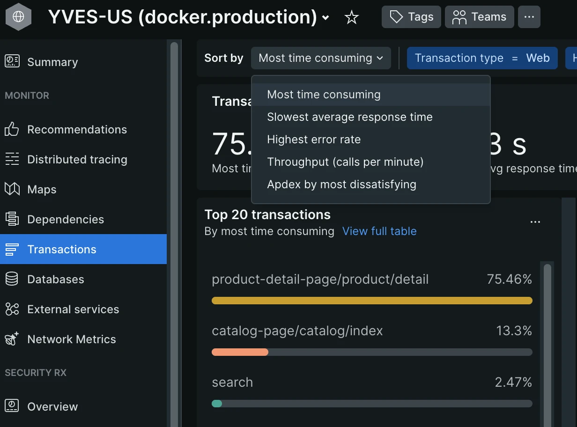
Task: Click the Recommendations thumbs-up icon
Action: coord(12,129)
